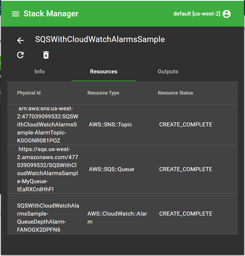Click the AWS::SNS::Topic resource type
The image size is (245, 256).
110,125
